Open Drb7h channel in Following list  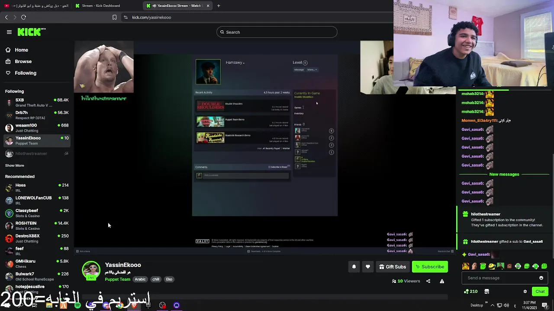(x=37, y=115)
